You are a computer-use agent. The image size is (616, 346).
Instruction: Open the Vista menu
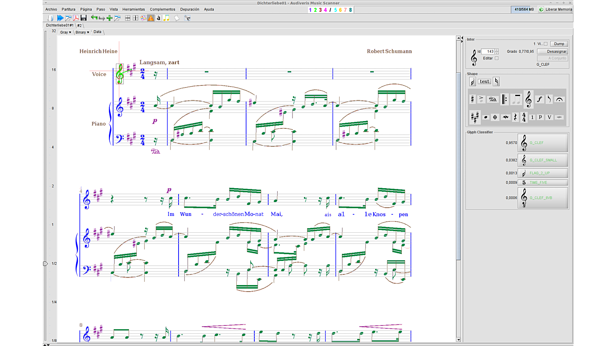pos(113,9)
